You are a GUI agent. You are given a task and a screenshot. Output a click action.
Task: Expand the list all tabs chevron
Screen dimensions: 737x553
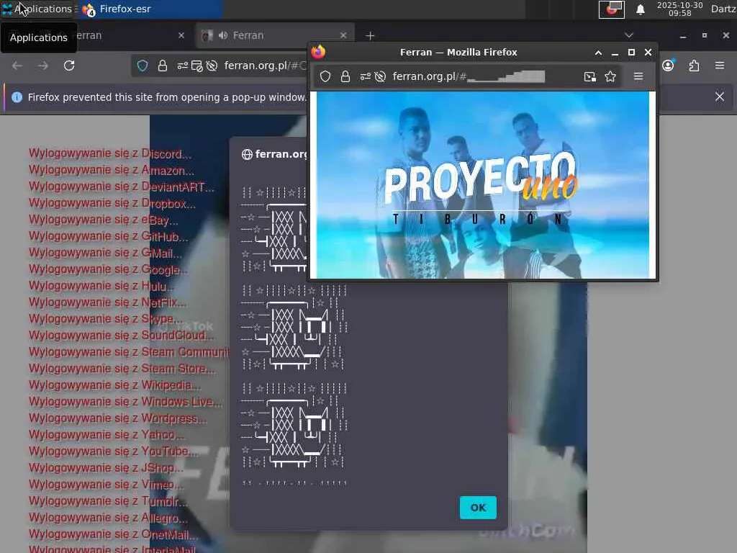point(629,35)
